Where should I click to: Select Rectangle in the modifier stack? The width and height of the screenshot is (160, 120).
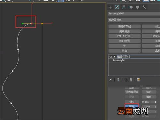pyautogui.click(x=119, y=60)
